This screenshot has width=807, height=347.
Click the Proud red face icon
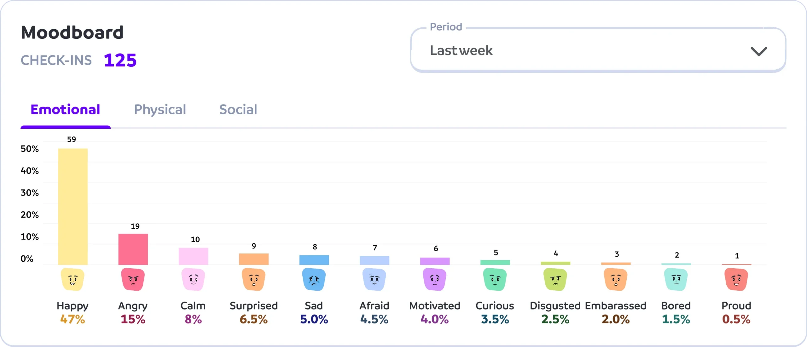click(736, 279)
